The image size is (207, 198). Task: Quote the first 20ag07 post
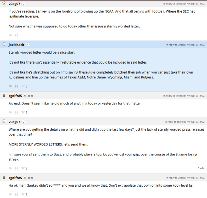tap(17, 35)
